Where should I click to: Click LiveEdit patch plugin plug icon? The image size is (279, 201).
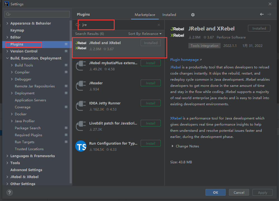click(81, 126)
